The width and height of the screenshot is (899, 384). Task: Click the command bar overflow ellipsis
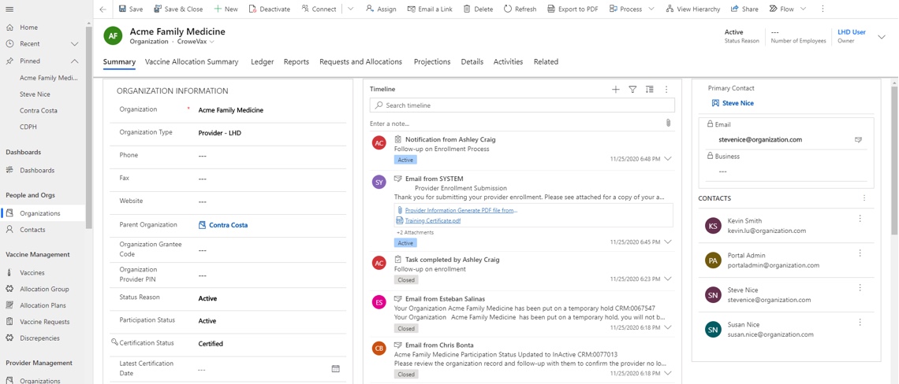tap(823, 9)
